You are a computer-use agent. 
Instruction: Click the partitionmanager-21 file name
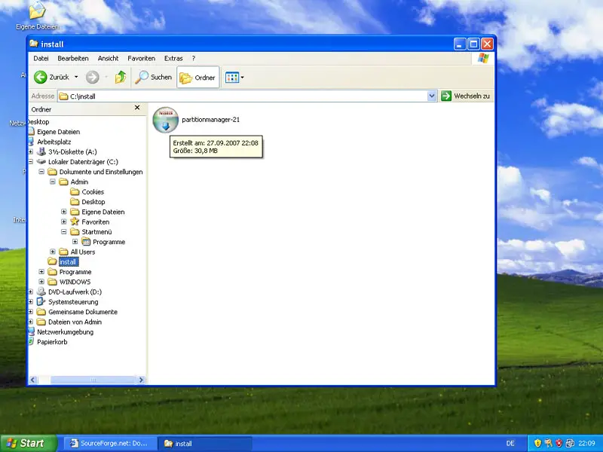coord(211,120)
